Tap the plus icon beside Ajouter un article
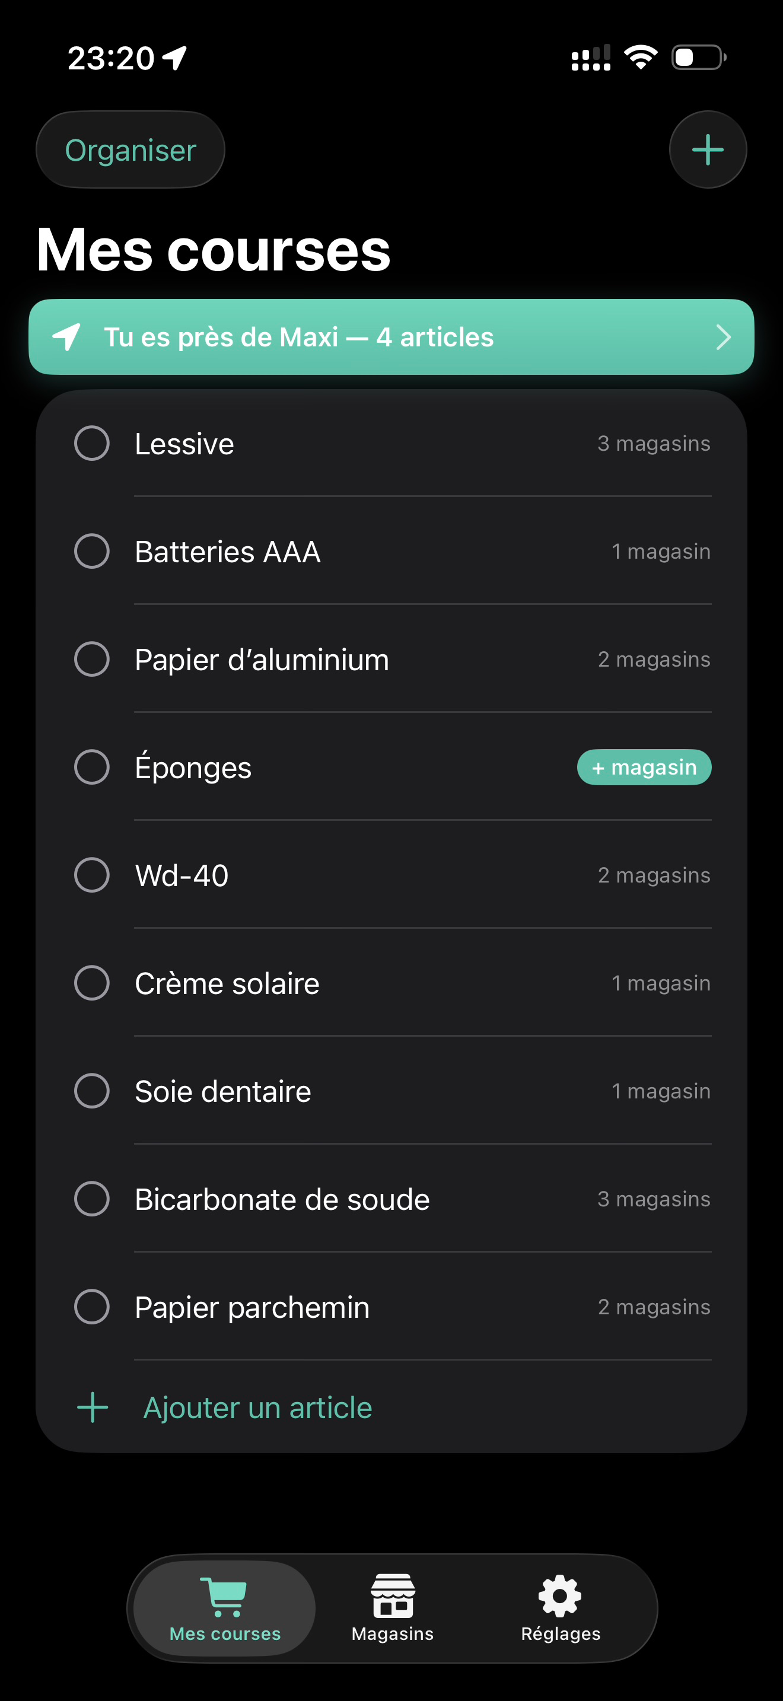 click(x=93, y=1407)
